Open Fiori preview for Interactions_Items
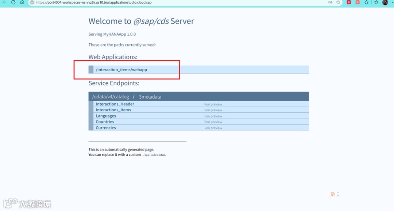The width and height of the screenshot is (394, 211). pyautogui.click(x=213, y=110)
